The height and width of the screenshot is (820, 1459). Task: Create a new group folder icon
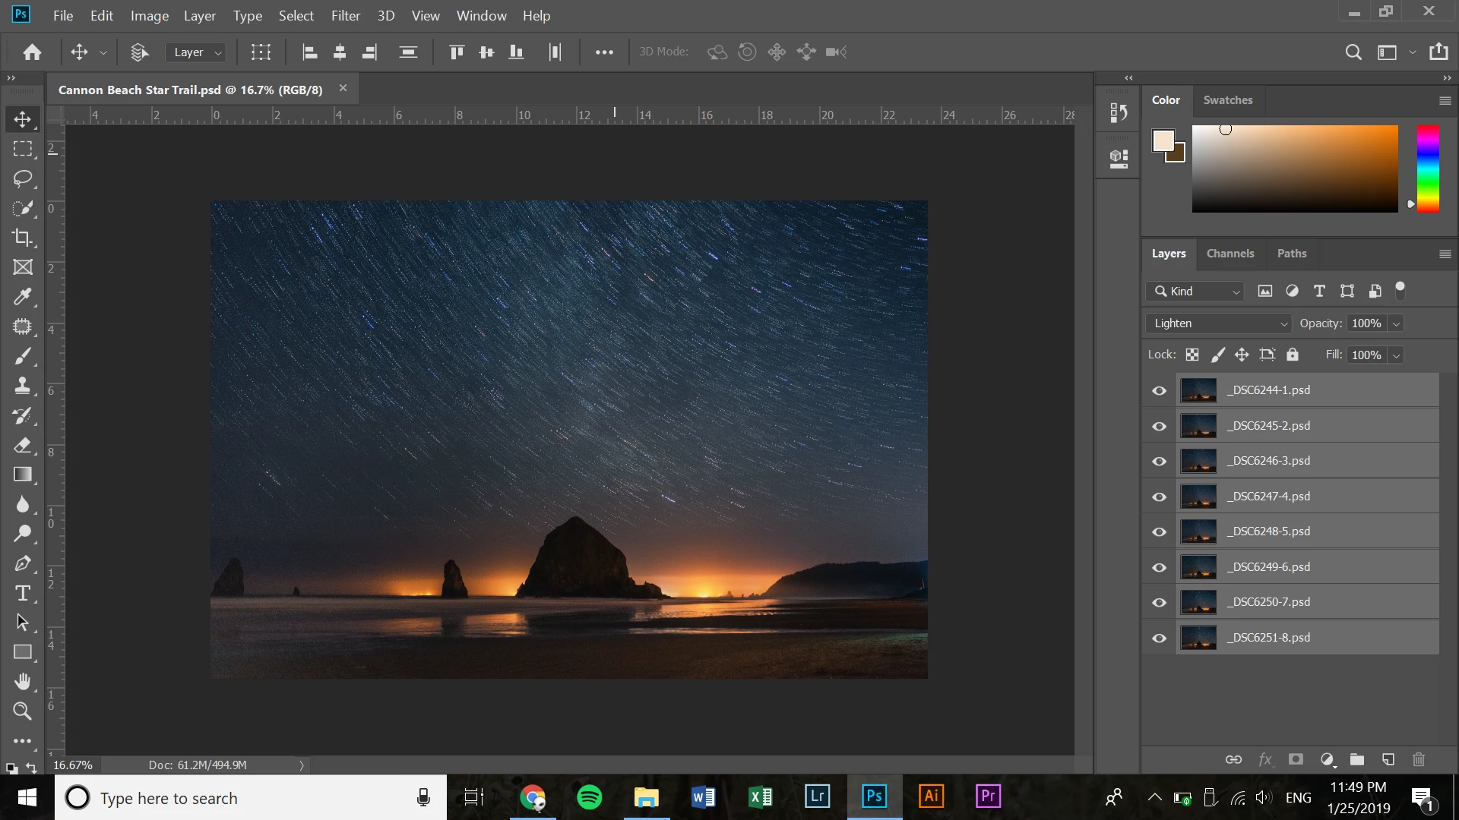coord(1356,759)
